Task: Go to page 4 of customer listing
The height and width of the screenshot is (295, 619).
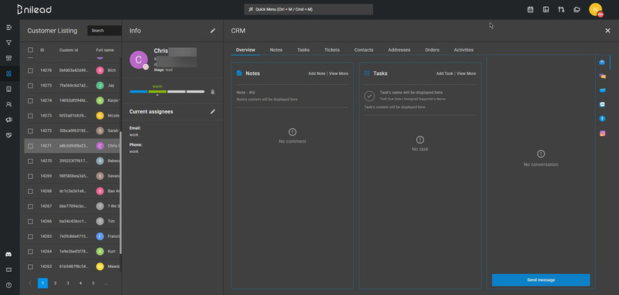Action: click(80, 283)
